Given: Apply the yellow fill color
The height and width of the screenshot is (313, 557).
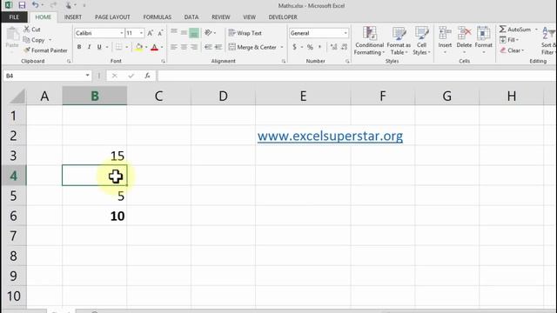Looking at the screenshot, I should [x=139, y=47].
